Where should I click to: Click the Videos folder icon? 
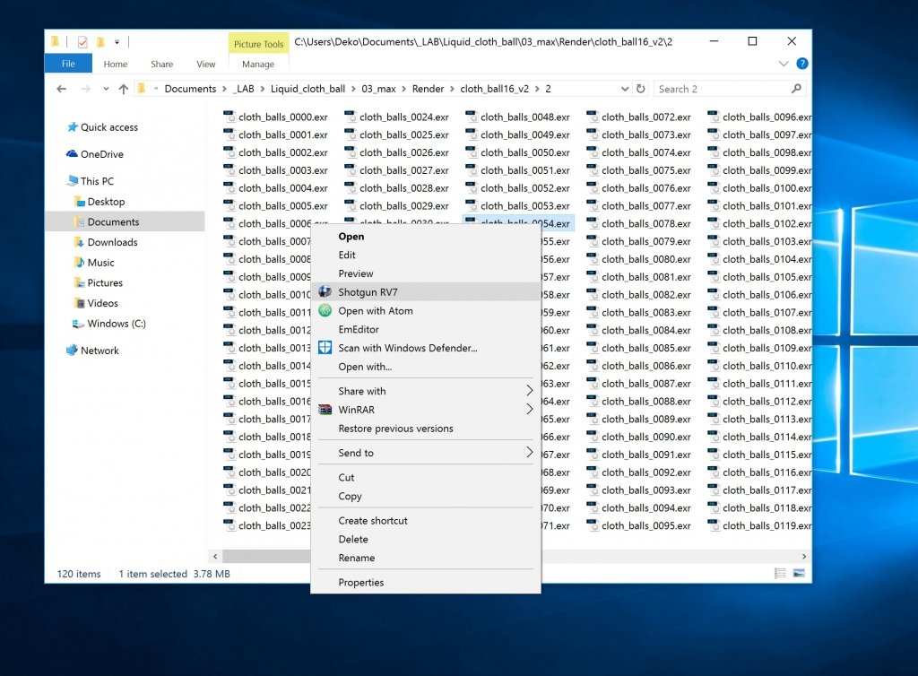coord(80,303)
